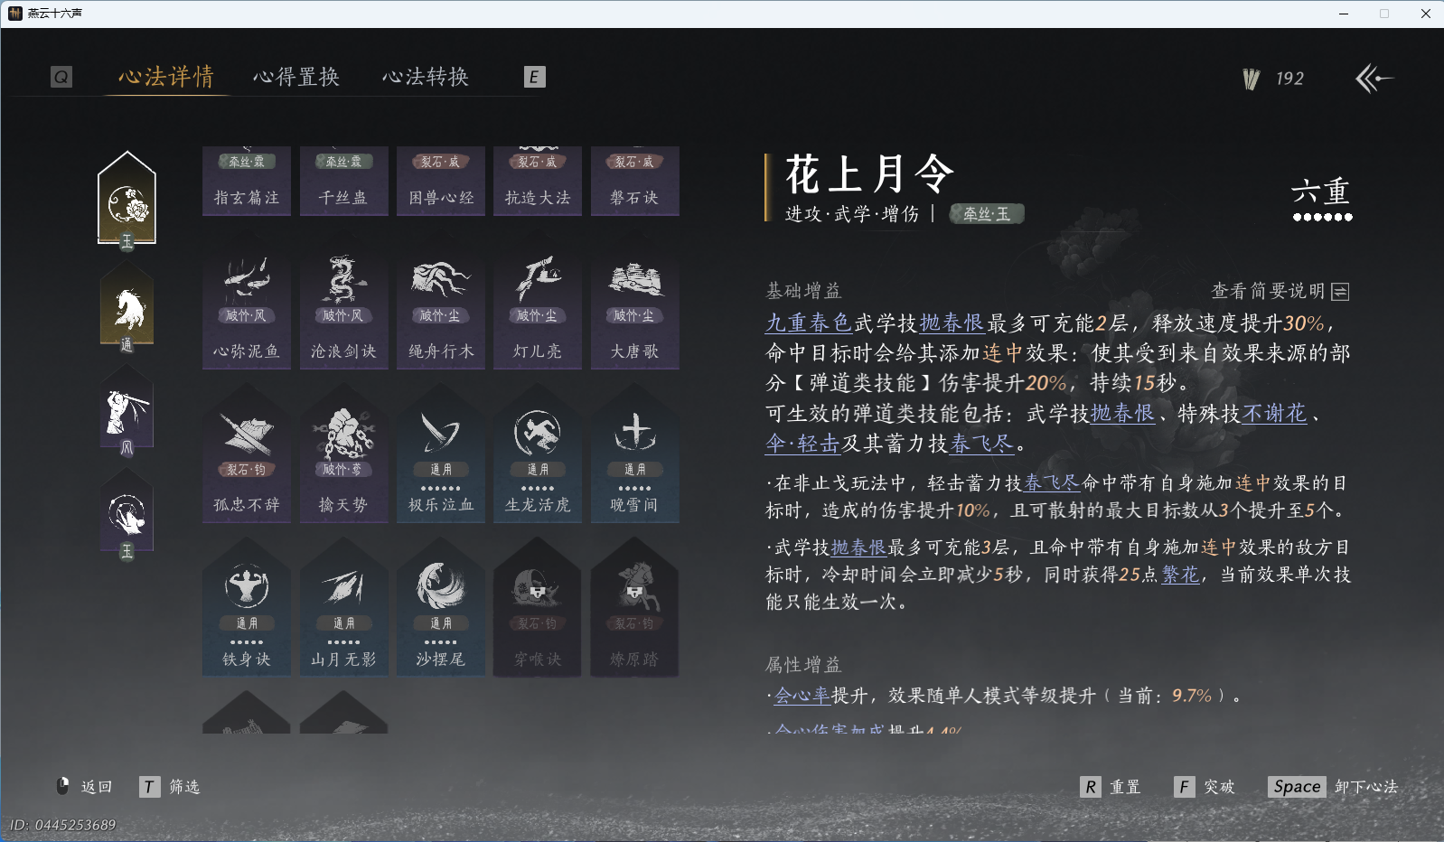Viewport: 1444px width, 842px height.
Task: Open the 不谢花 skill link
Action: [1275, 414]
